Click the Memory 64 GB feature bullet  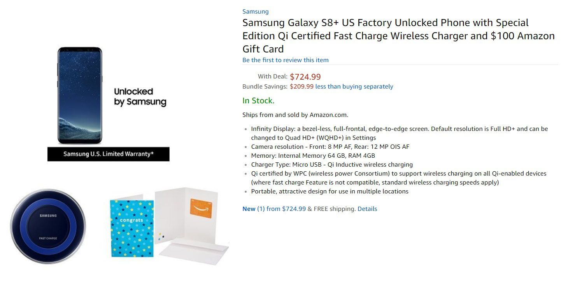pyautogui.click(x=313, y=156)
